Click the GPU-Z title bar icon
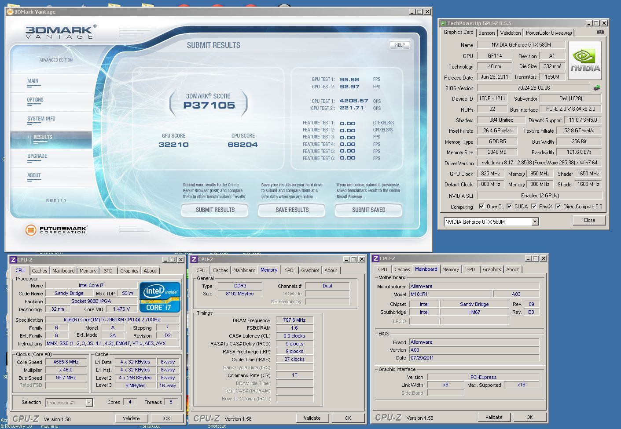The height and width of the screenshot is (429, 621). point(443,23)
